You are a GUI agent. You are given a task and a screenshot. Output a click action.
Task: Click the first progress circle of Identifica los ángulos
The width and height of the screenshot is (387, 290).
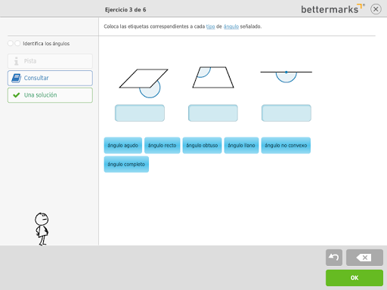pyautogui.click(x=11, y=43)
